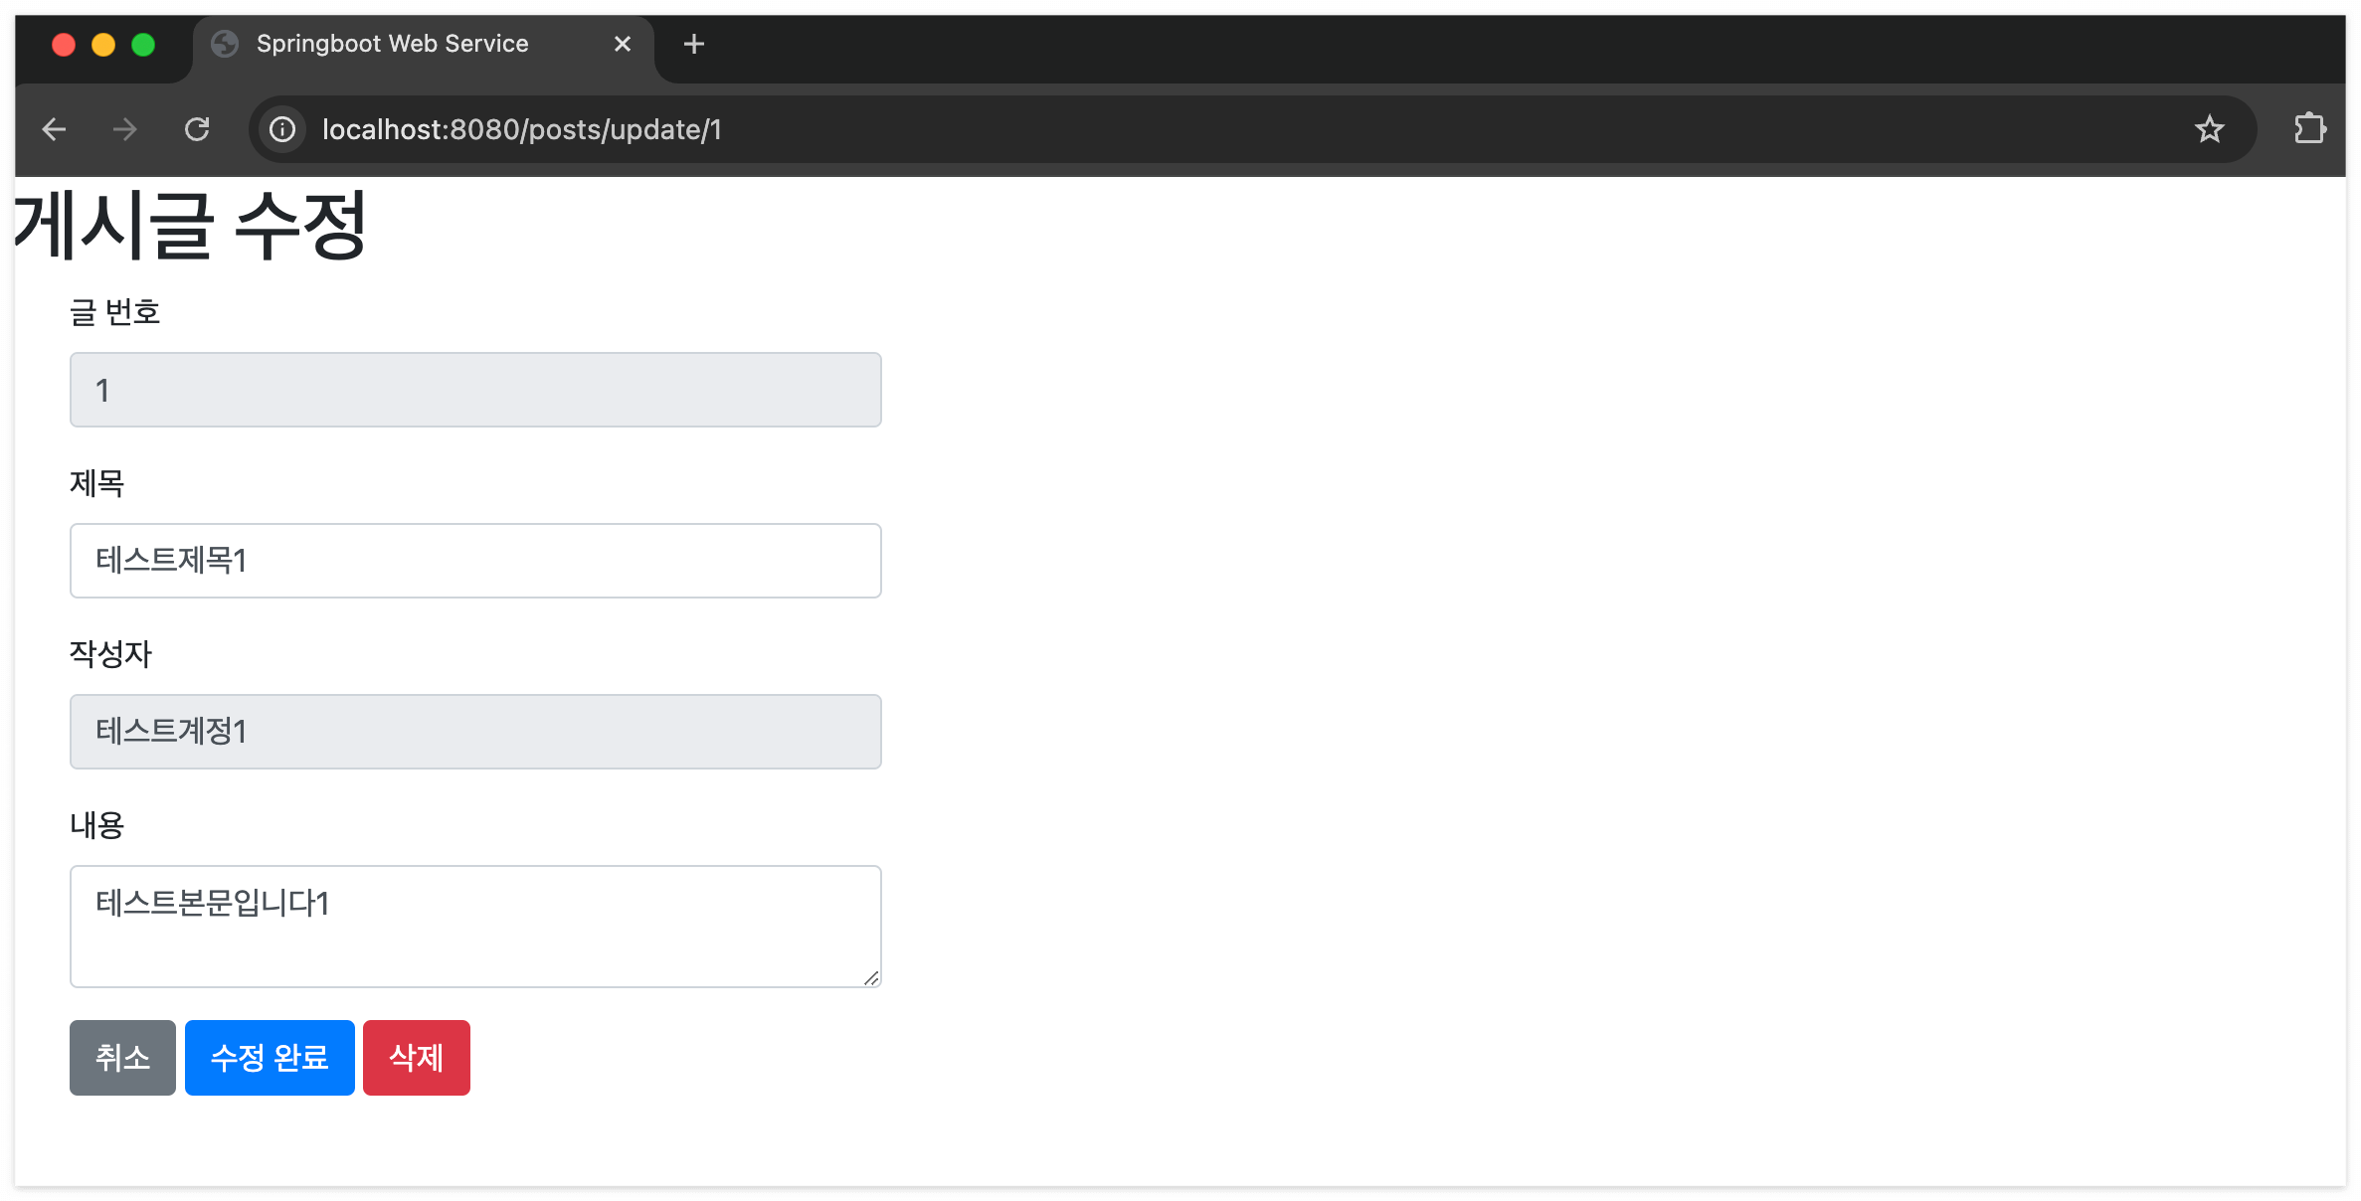2361x1201 pixels.
Task: Reload the current page
Action: tap(197, 129)
